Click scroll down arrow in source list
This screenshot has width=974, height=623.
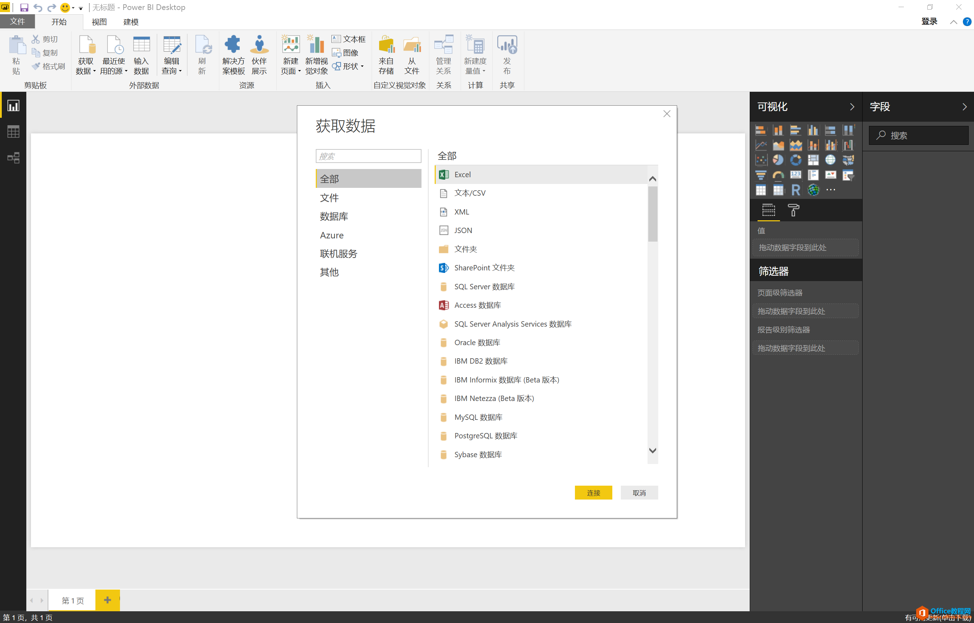(x=652, y=450)
